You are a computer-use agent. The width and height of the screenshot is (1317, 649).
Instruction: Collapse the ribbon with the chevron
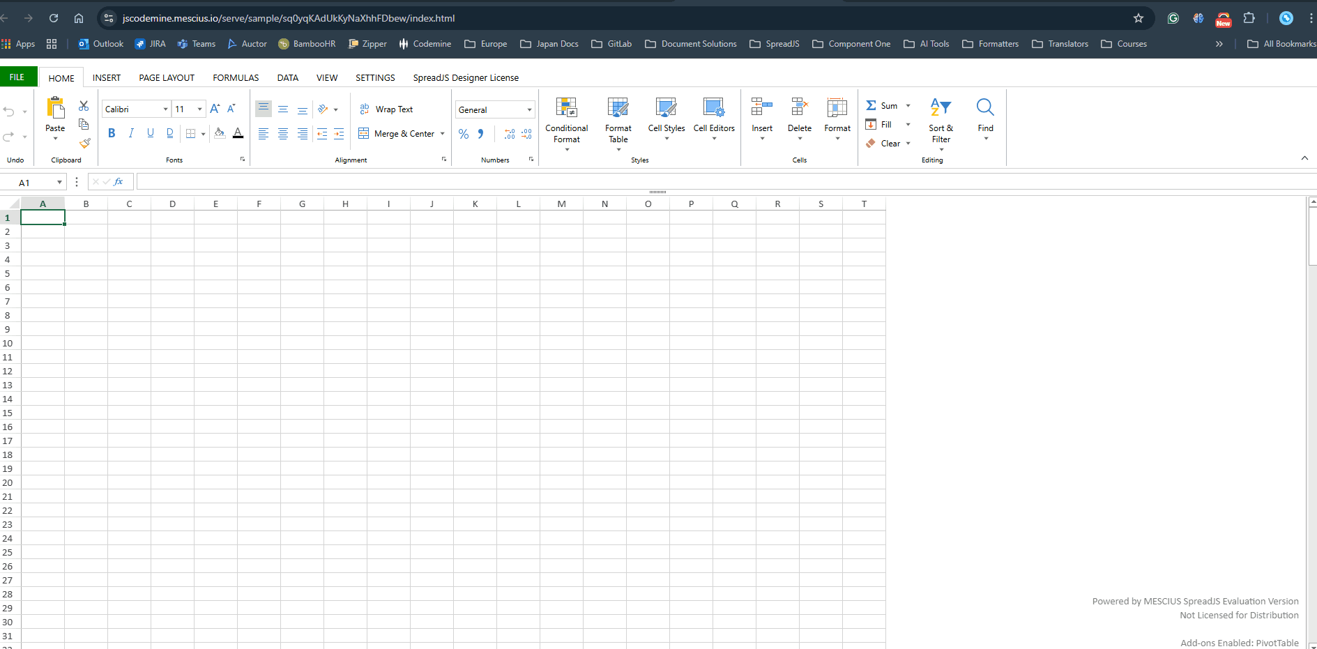[x=1304, y=158]
